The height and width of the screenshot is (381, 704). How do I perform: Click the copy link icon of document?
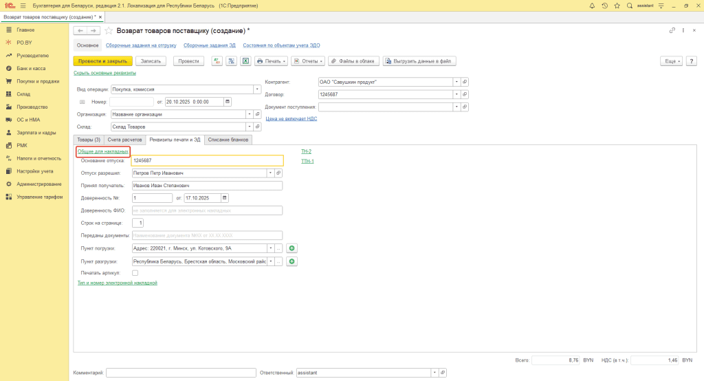(672, 31)
